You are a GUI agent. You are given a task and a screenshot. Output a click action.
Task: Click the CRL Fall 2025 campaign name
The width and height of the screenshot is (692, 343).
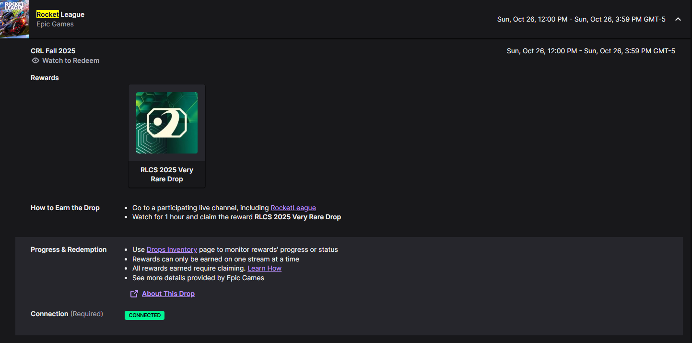[53, 51]
